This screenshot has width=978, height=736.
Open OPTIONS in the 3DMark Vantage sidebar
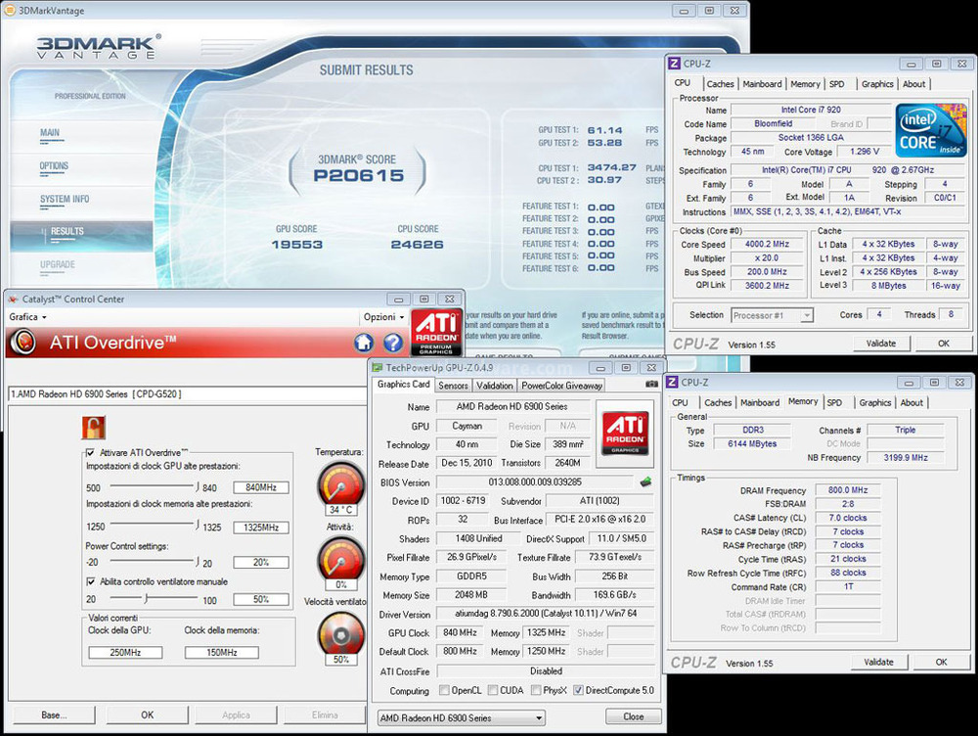click(54, 166)
